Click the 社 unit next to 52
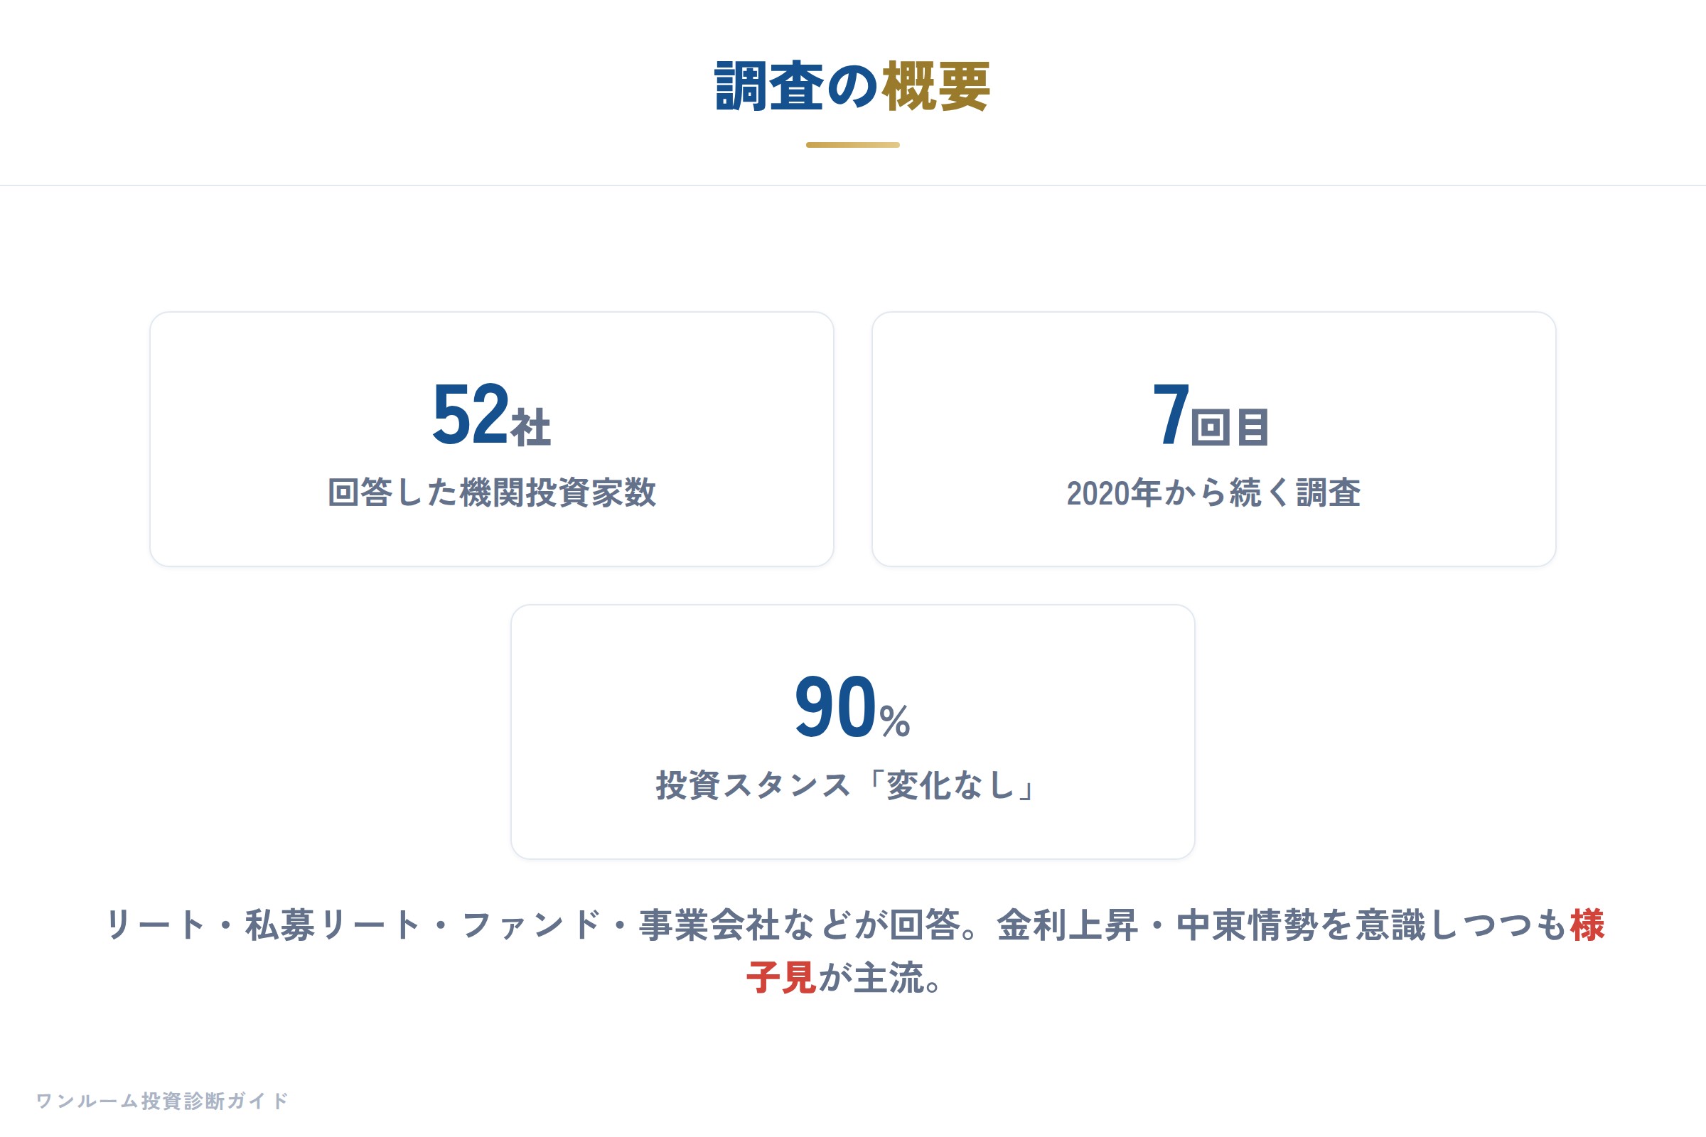 click(x=531, y=428)
